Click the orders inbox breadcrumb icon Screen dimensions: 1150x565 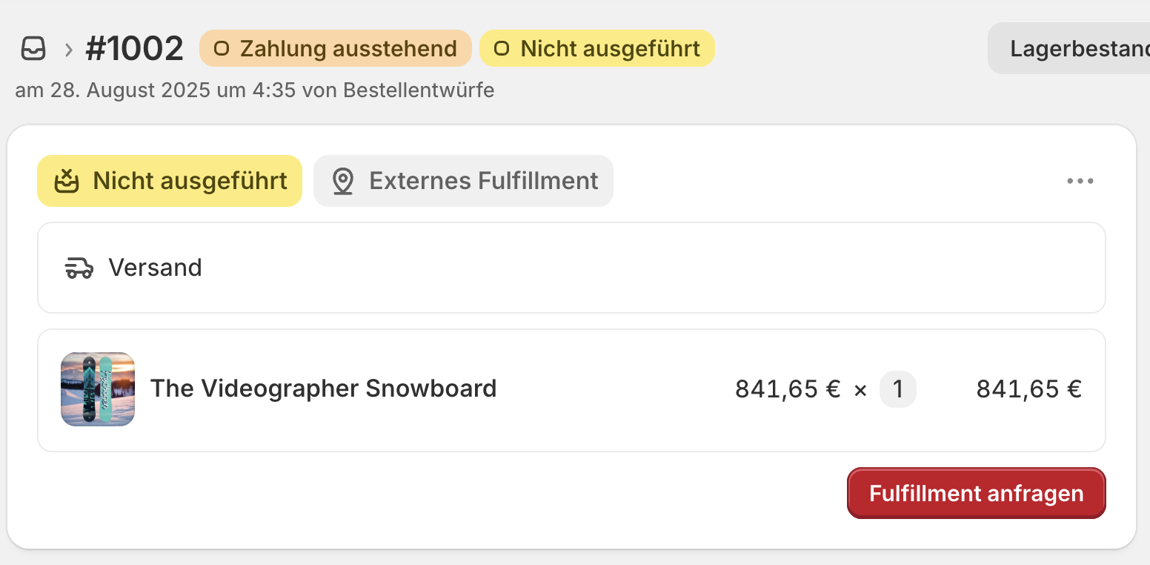tap(33, 49)
